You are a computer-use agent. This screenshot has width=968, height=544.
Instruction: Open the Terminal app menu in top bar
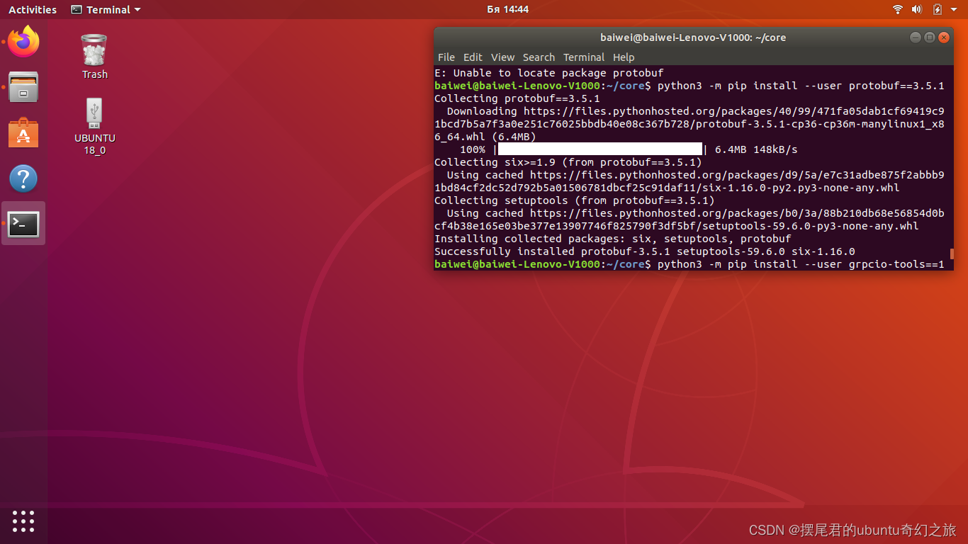coord(106,9)
